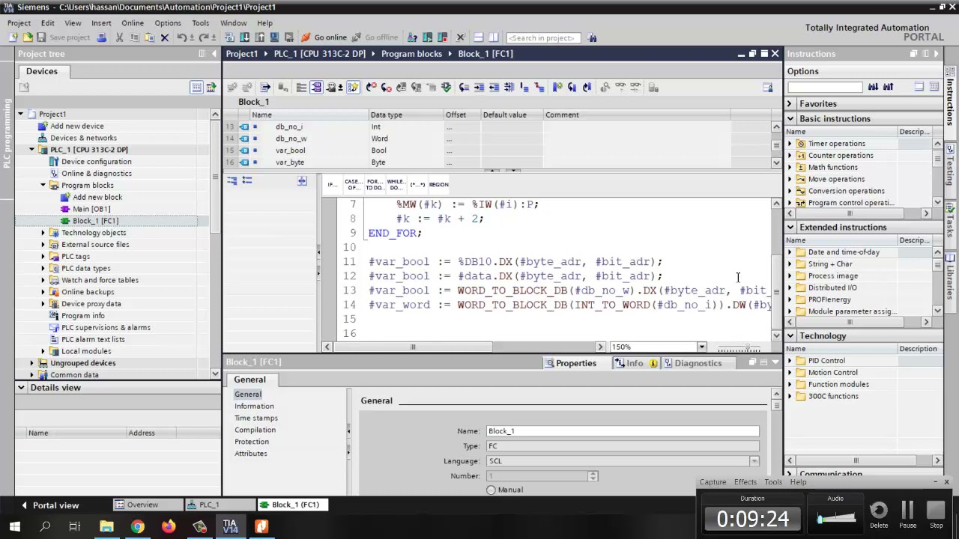Select the Manual numbering radio button
Image resolution: width=959 pixels, height=539 pixels.
491,490
